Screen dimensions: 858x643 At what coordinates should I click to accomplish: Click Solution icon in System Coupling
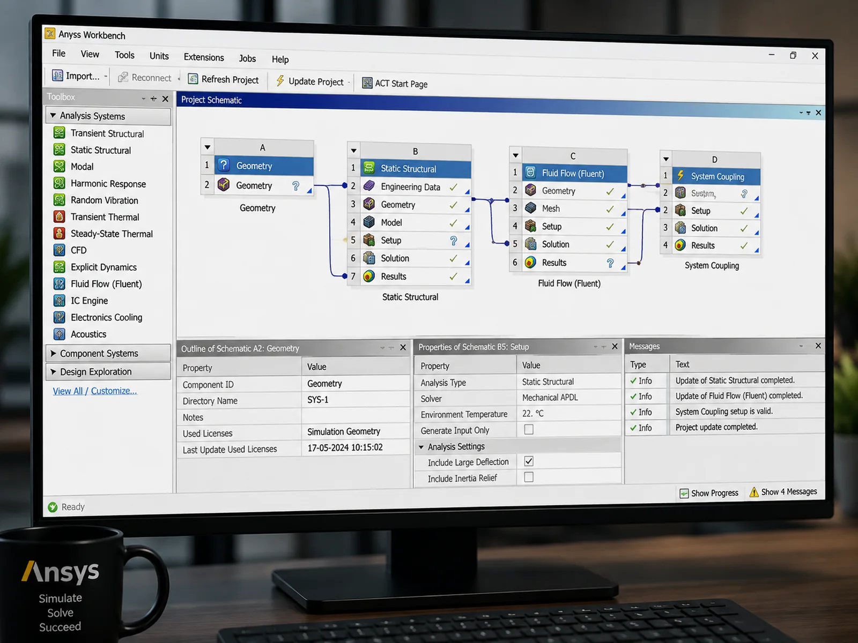point(681,228)
